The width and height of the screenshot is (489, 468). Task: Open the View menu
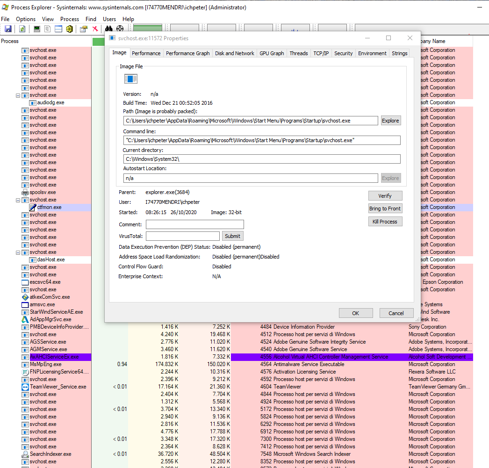[48, 19]
